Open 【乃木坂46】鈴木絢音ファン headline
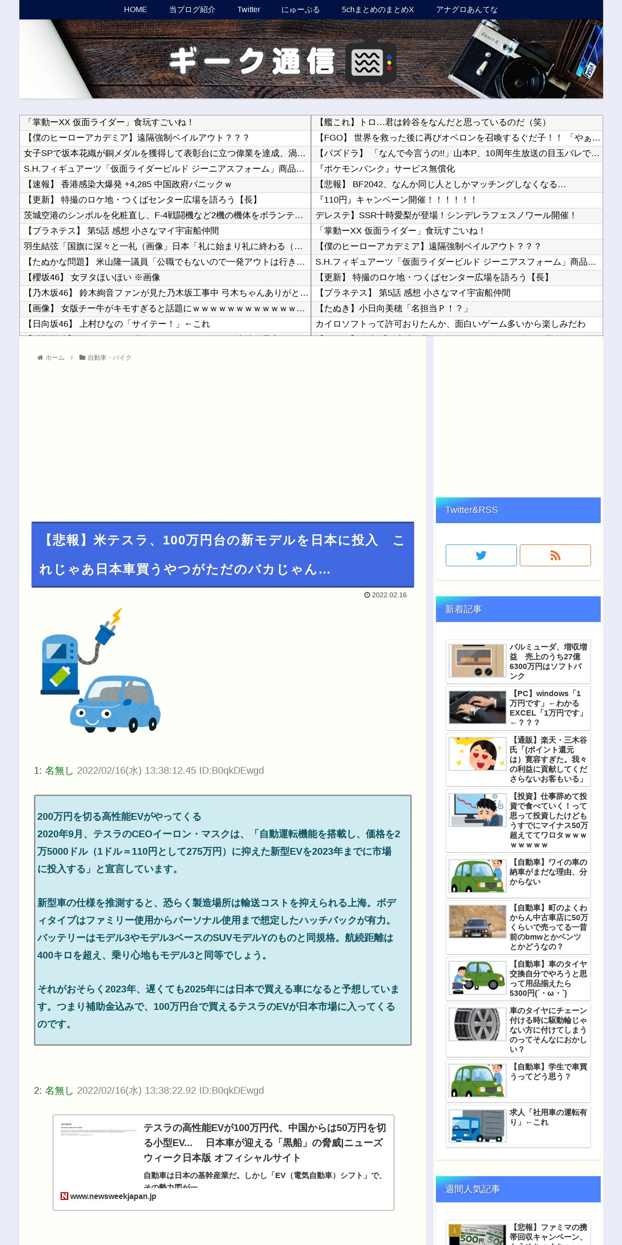The width and height of the screenshot is (622, 1245). [x=165, y=293]
